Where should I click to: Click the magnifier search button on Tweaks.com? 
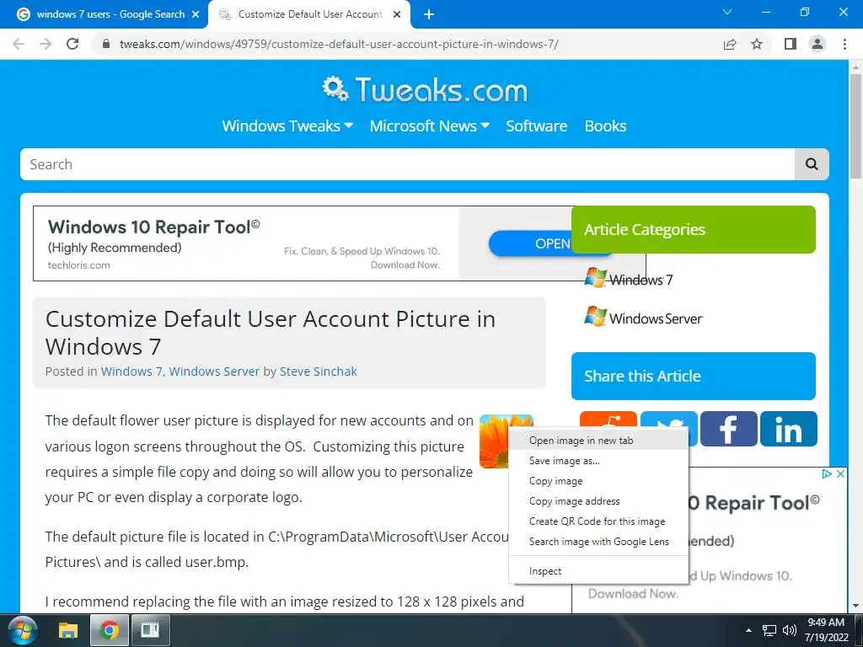[812, 164]
